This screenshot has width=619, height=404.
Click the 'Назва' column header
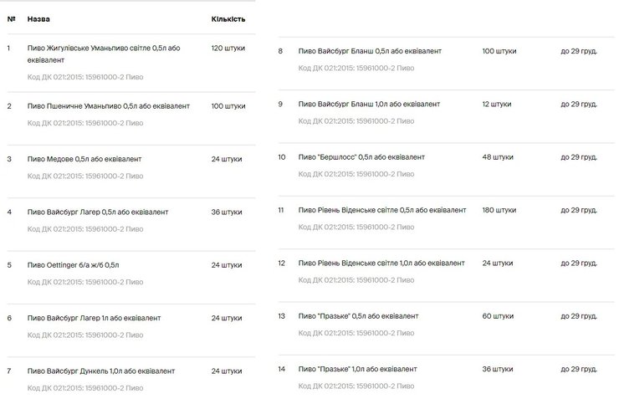(38, 18)
